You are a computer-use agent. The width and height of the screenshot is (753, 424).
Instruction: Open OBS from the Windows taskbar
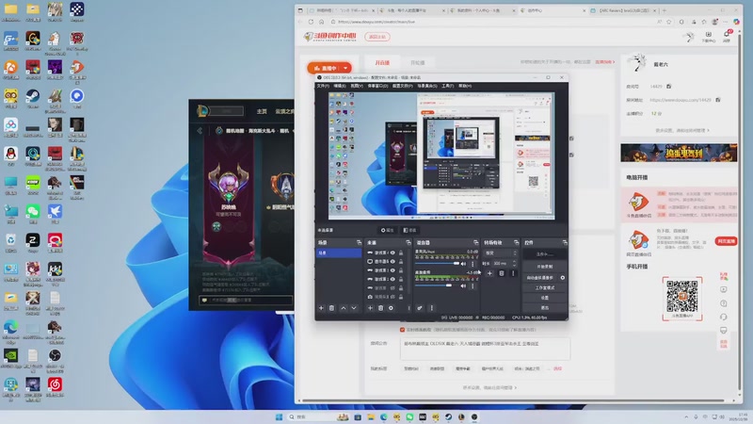474,416
